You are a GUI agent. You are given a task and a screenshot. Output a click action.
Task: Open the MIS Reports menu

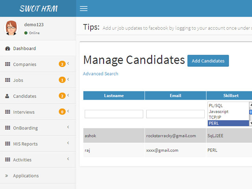coord(25,144)
